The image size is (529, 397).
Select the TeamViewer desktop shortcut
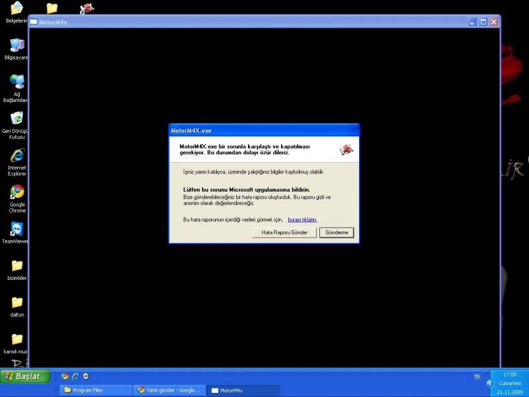tap(15, 233)
